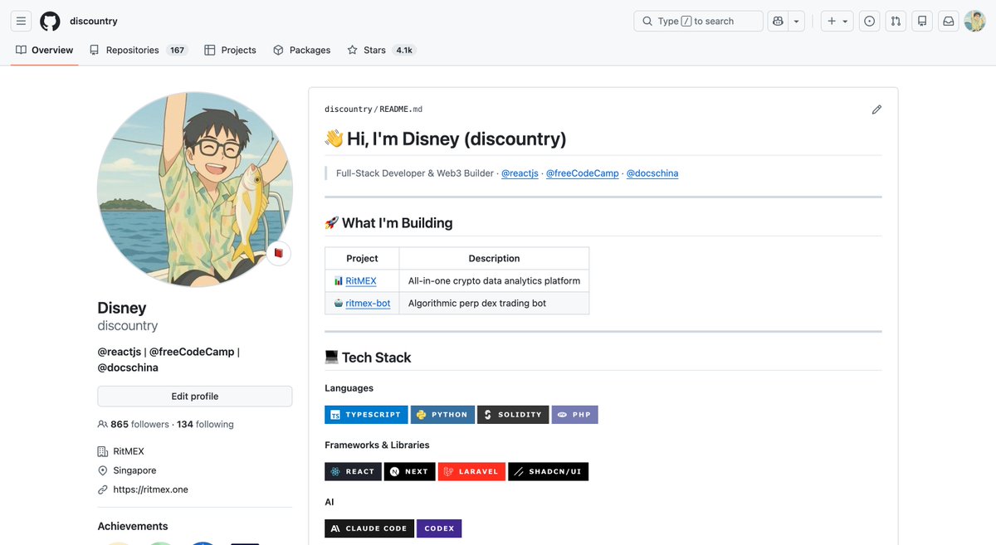
Task: Open the hamburger navigation menu
Action: click(x=22, y=21)
